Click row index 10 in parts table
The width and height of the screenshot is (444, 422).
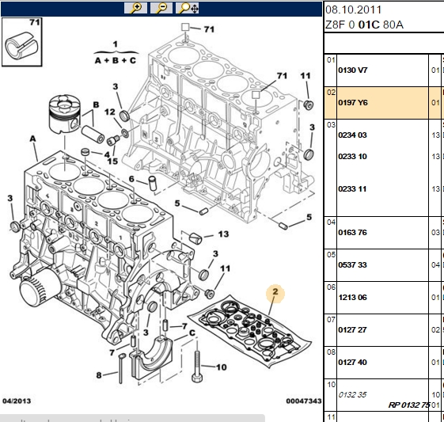[x=331, y=384]
